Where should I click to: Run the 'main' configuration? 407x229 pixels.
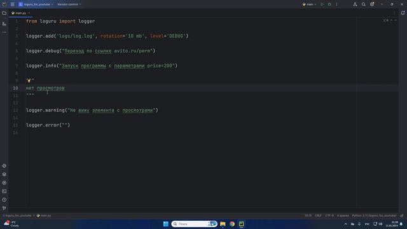[322, 4]
